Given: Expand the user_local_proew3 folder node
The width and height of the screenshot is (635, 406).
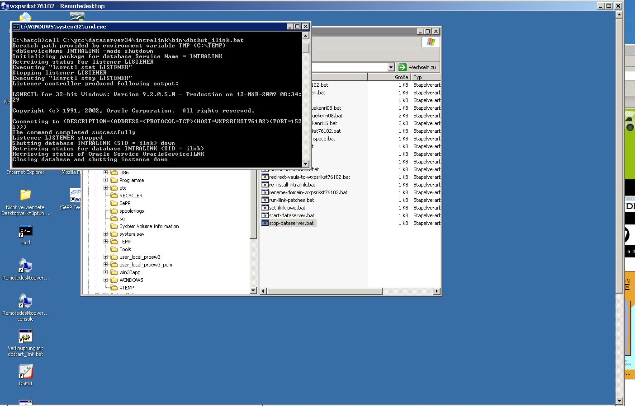Looking at the screenshot, I should click(x=106, y=257).
